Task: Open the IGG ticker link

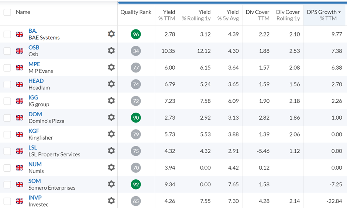Action: (33, 98)
